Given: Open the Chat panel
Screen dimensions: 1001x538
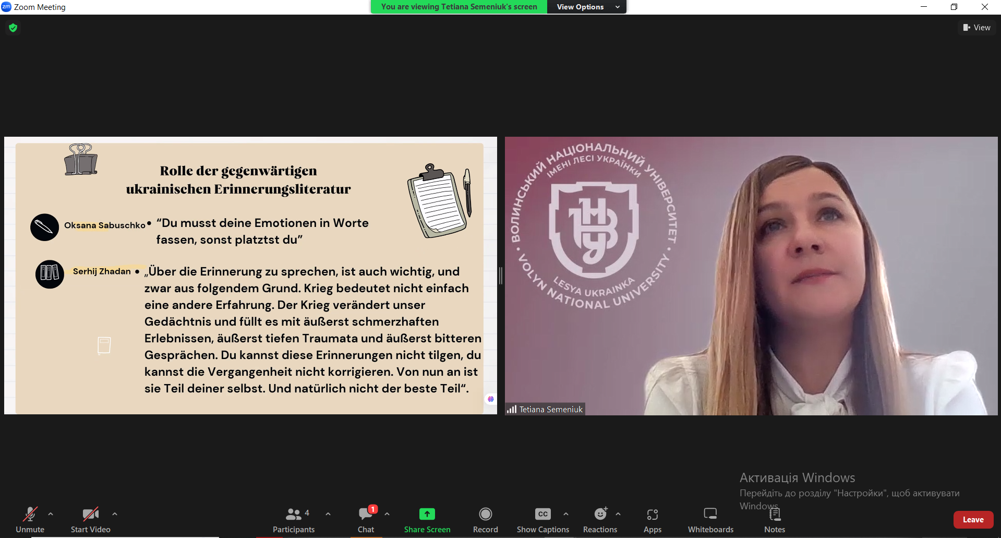Looking at the screenshot, I should [366, 520].
